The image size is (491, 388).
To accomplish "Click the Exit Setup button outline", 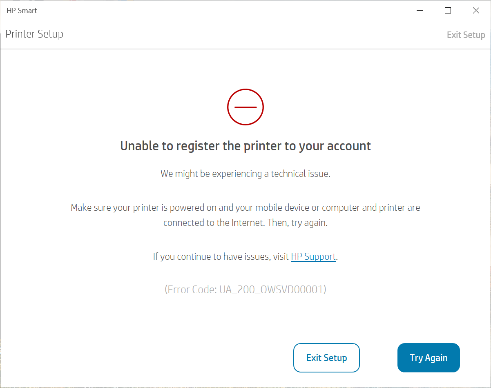I will [326, 357].
